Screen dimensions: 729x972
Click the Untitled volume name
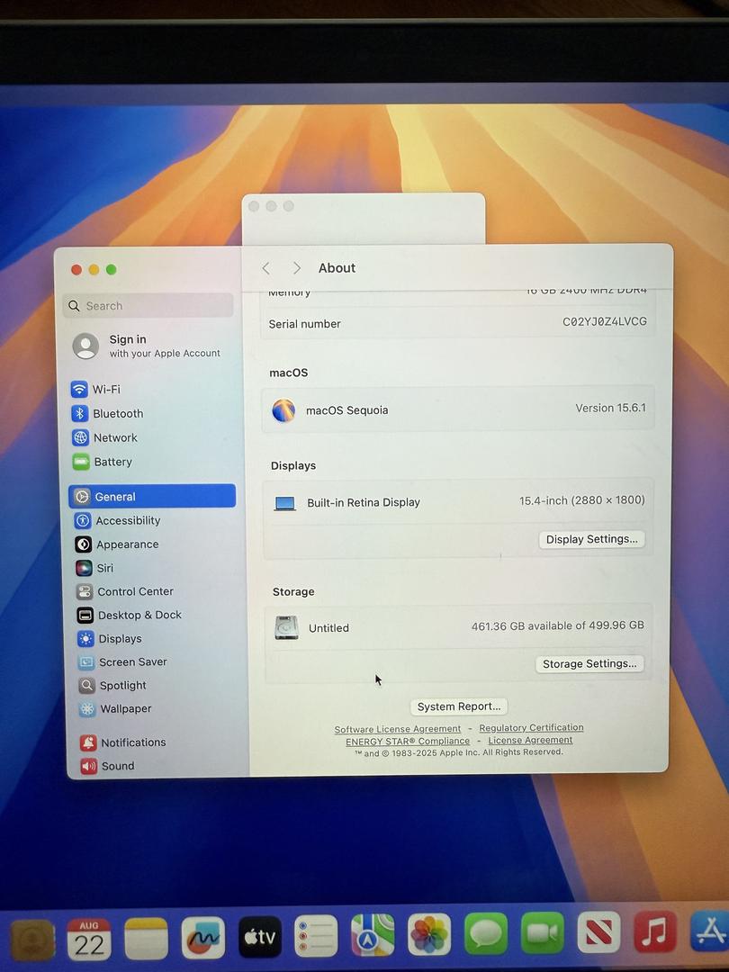coord(328,628)
